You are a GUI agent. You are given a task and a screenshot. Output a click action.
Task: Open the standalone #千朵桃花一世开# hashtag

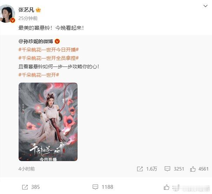pos(39,75)
